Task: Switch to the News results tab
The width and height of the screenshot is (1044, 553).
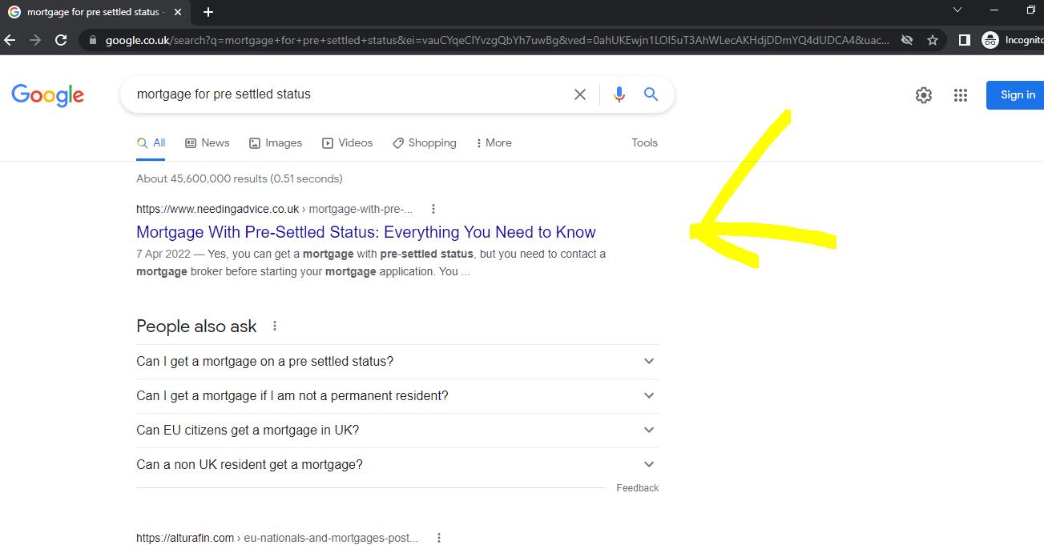Action: pyautogui.click(x=208, y=143)
